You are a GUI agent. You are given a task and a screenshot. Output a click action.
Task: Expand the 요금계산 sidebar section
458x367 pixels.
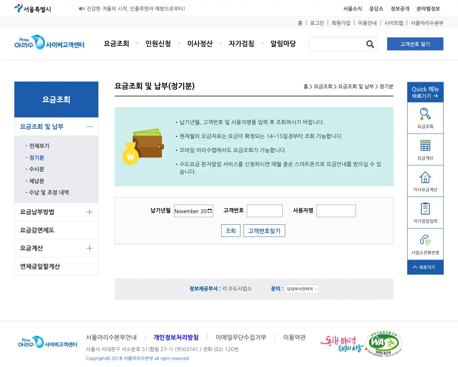(56, 248)
